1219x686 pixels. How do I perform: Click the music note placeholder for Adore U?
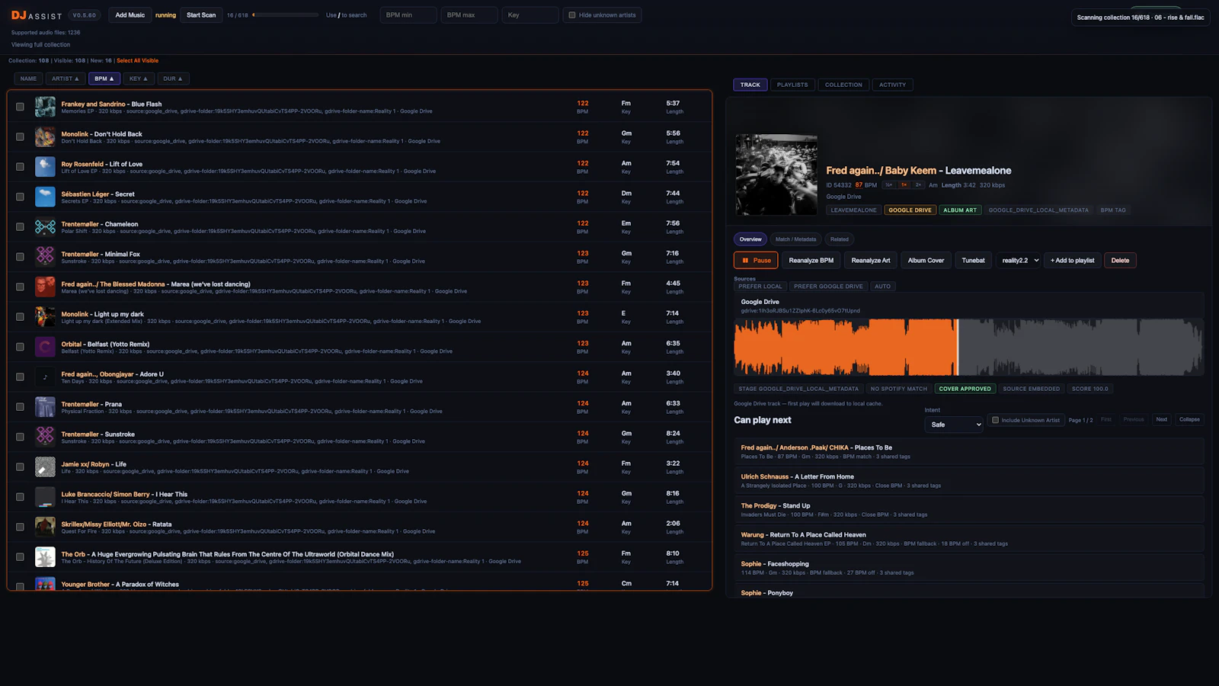pyautogui.click(x=45, y=377)
